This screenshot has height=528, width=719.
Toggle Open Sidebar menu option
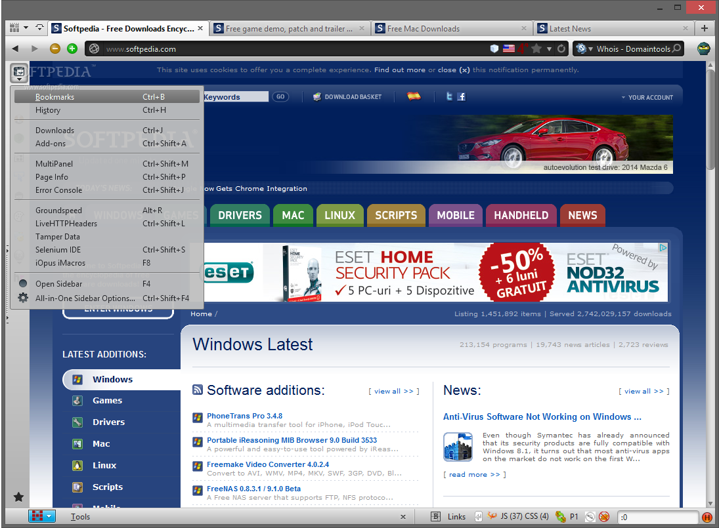click(107, 283)
